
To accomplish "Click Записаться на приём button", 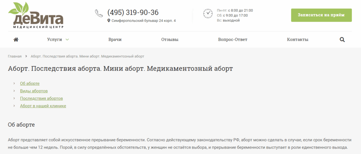I will point(322,15).
